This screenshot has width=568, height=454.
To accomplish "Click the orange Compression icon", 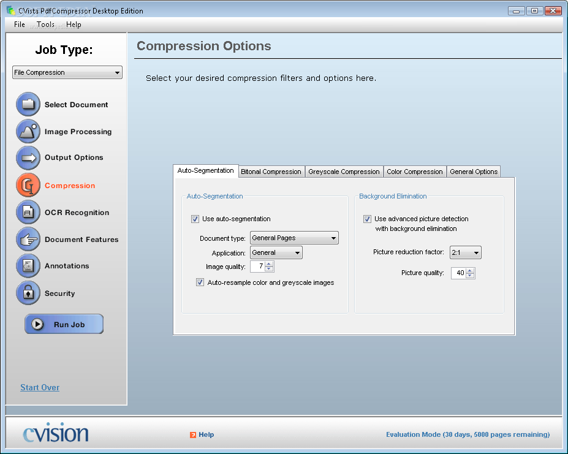I will click(28, 185).
